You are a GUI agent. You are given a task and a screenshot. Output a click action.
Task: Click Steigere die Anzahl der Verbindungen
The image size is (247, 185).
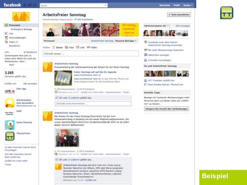[167, 109]
